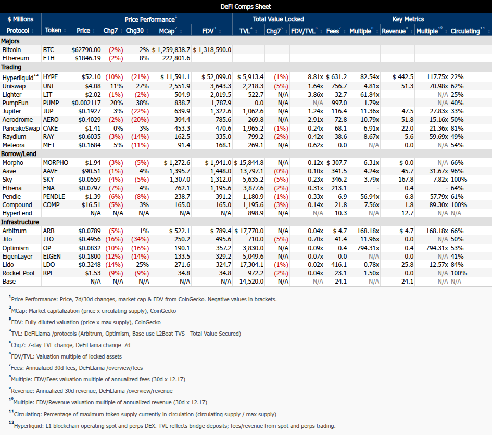Click the Arbitrum protocol name

(x=15, y=231)
